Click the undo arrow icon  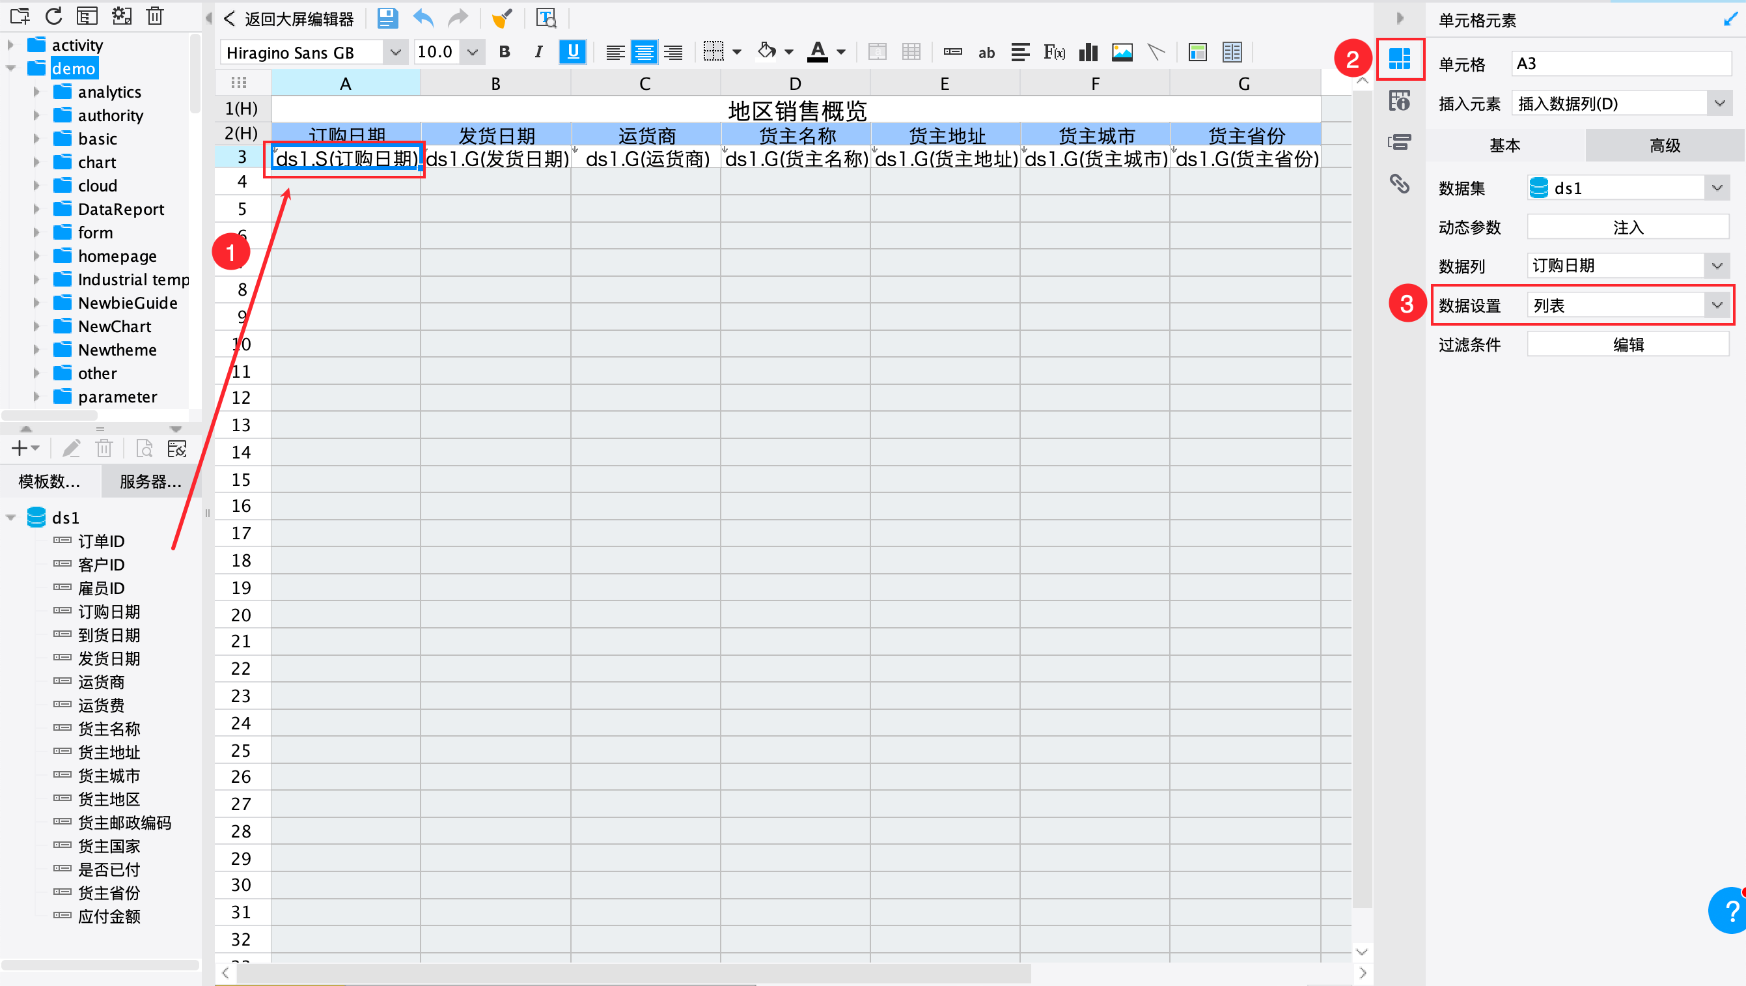point(424,18)
